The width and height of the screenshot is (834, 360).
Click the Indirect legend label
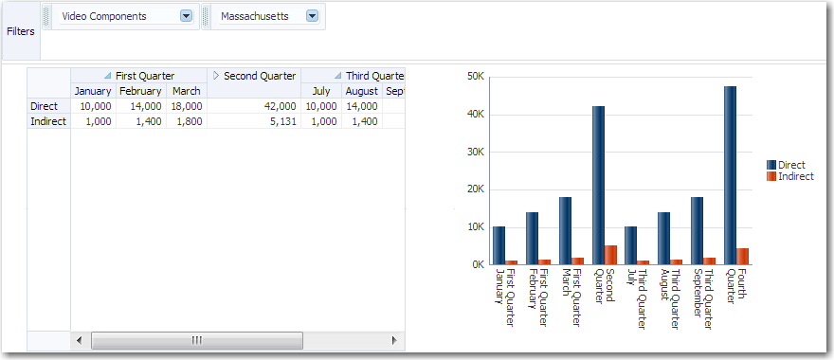[796, 176]
